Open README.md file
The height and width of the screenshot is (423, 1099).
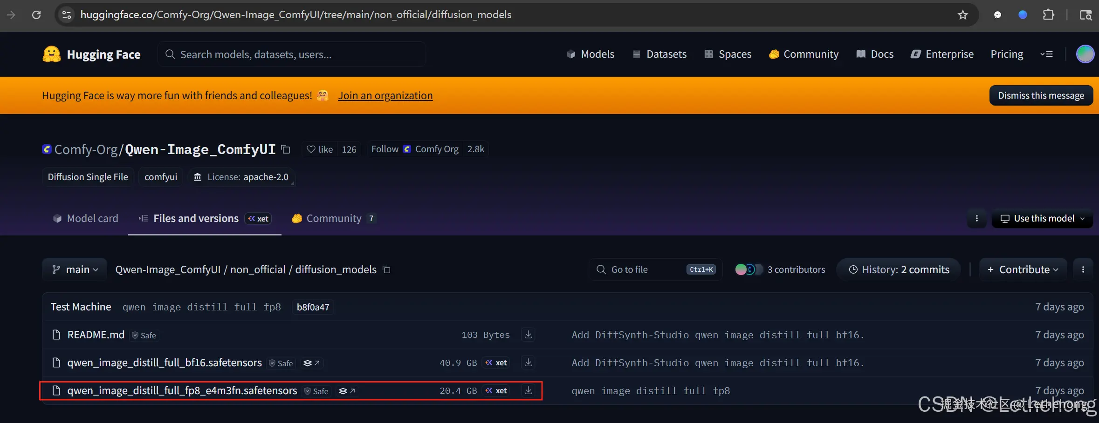pos(96,335)
